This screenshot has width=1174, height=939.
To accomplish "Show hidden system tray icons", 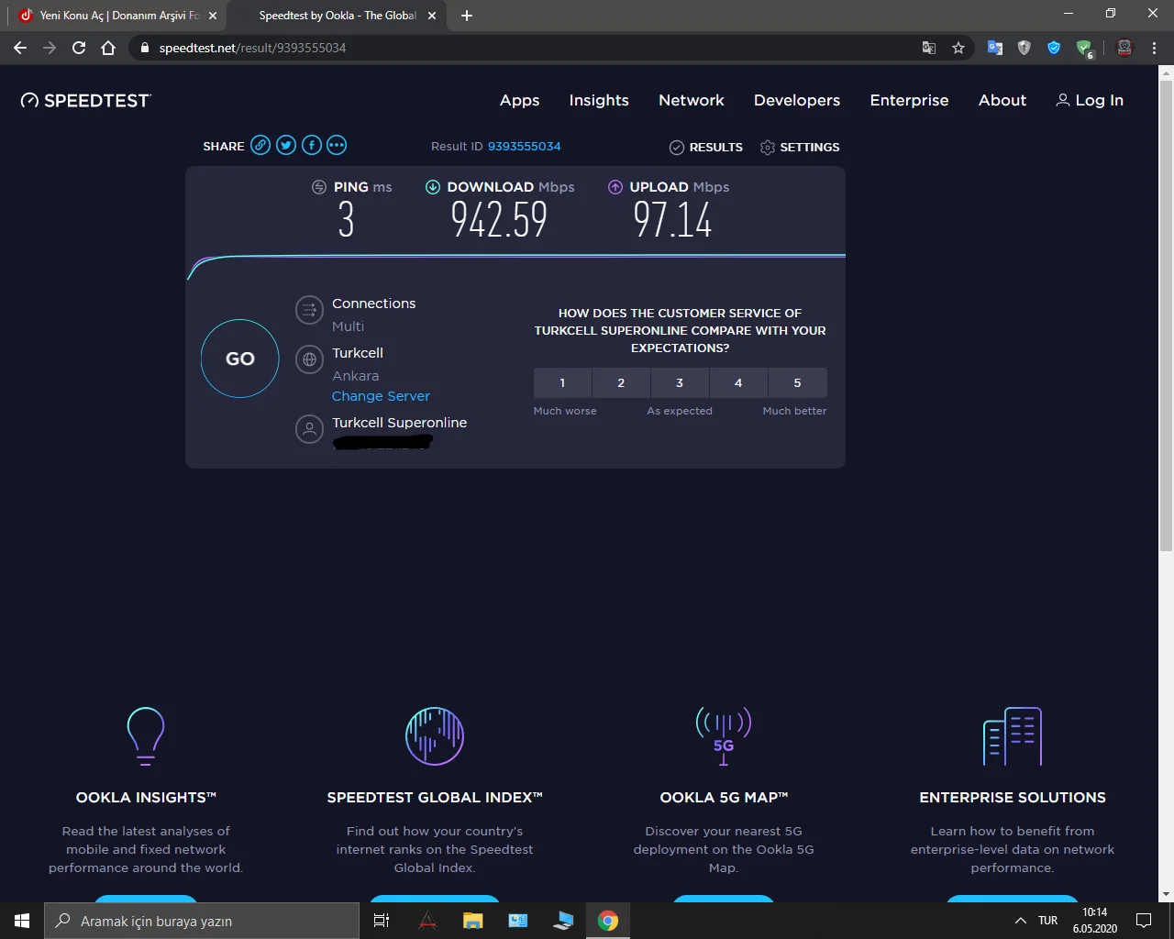I will [1020, 921].
